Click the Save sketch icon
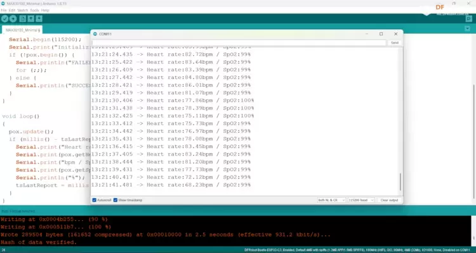The image size is (476, 253). tap(39, 19)
